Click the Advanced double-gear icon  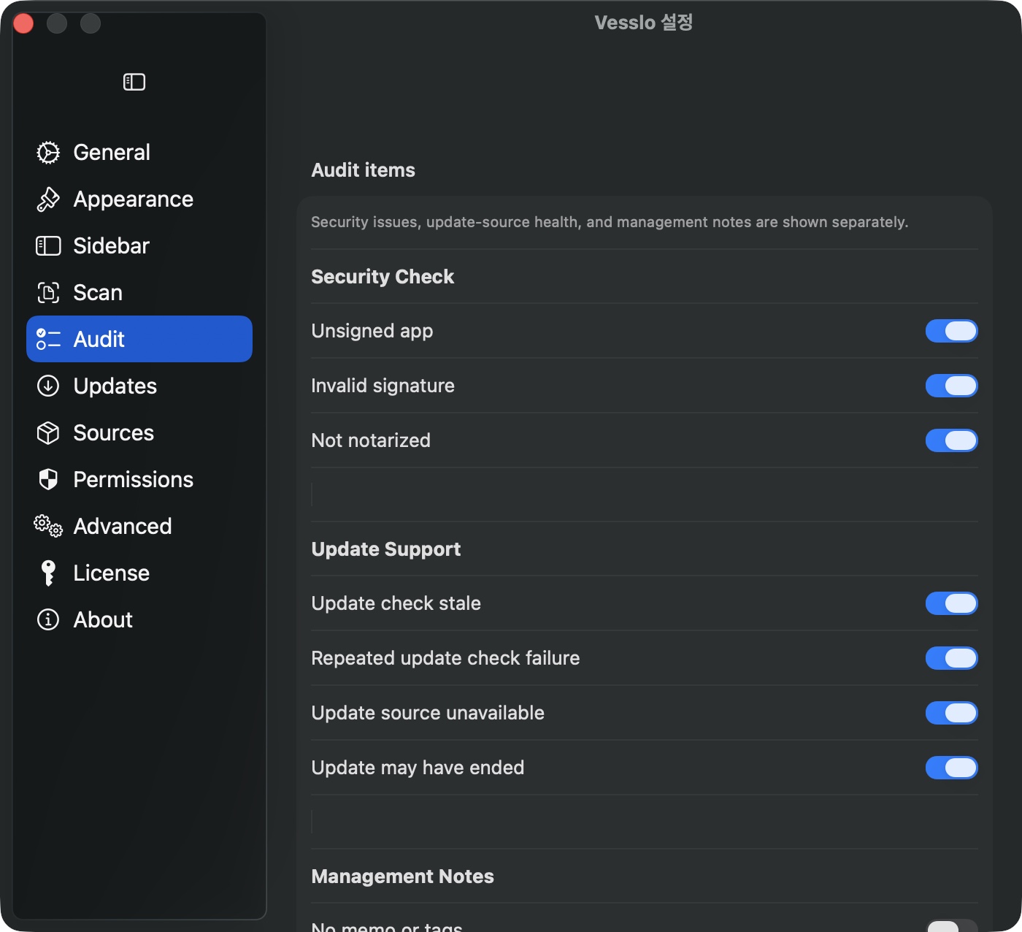coord(48,526)
